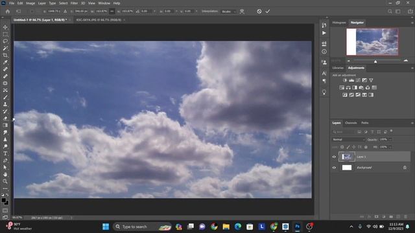Select the Brush tool
This screenshot has width=415, height=233.
pyautogui.click(x=5, y=98)
